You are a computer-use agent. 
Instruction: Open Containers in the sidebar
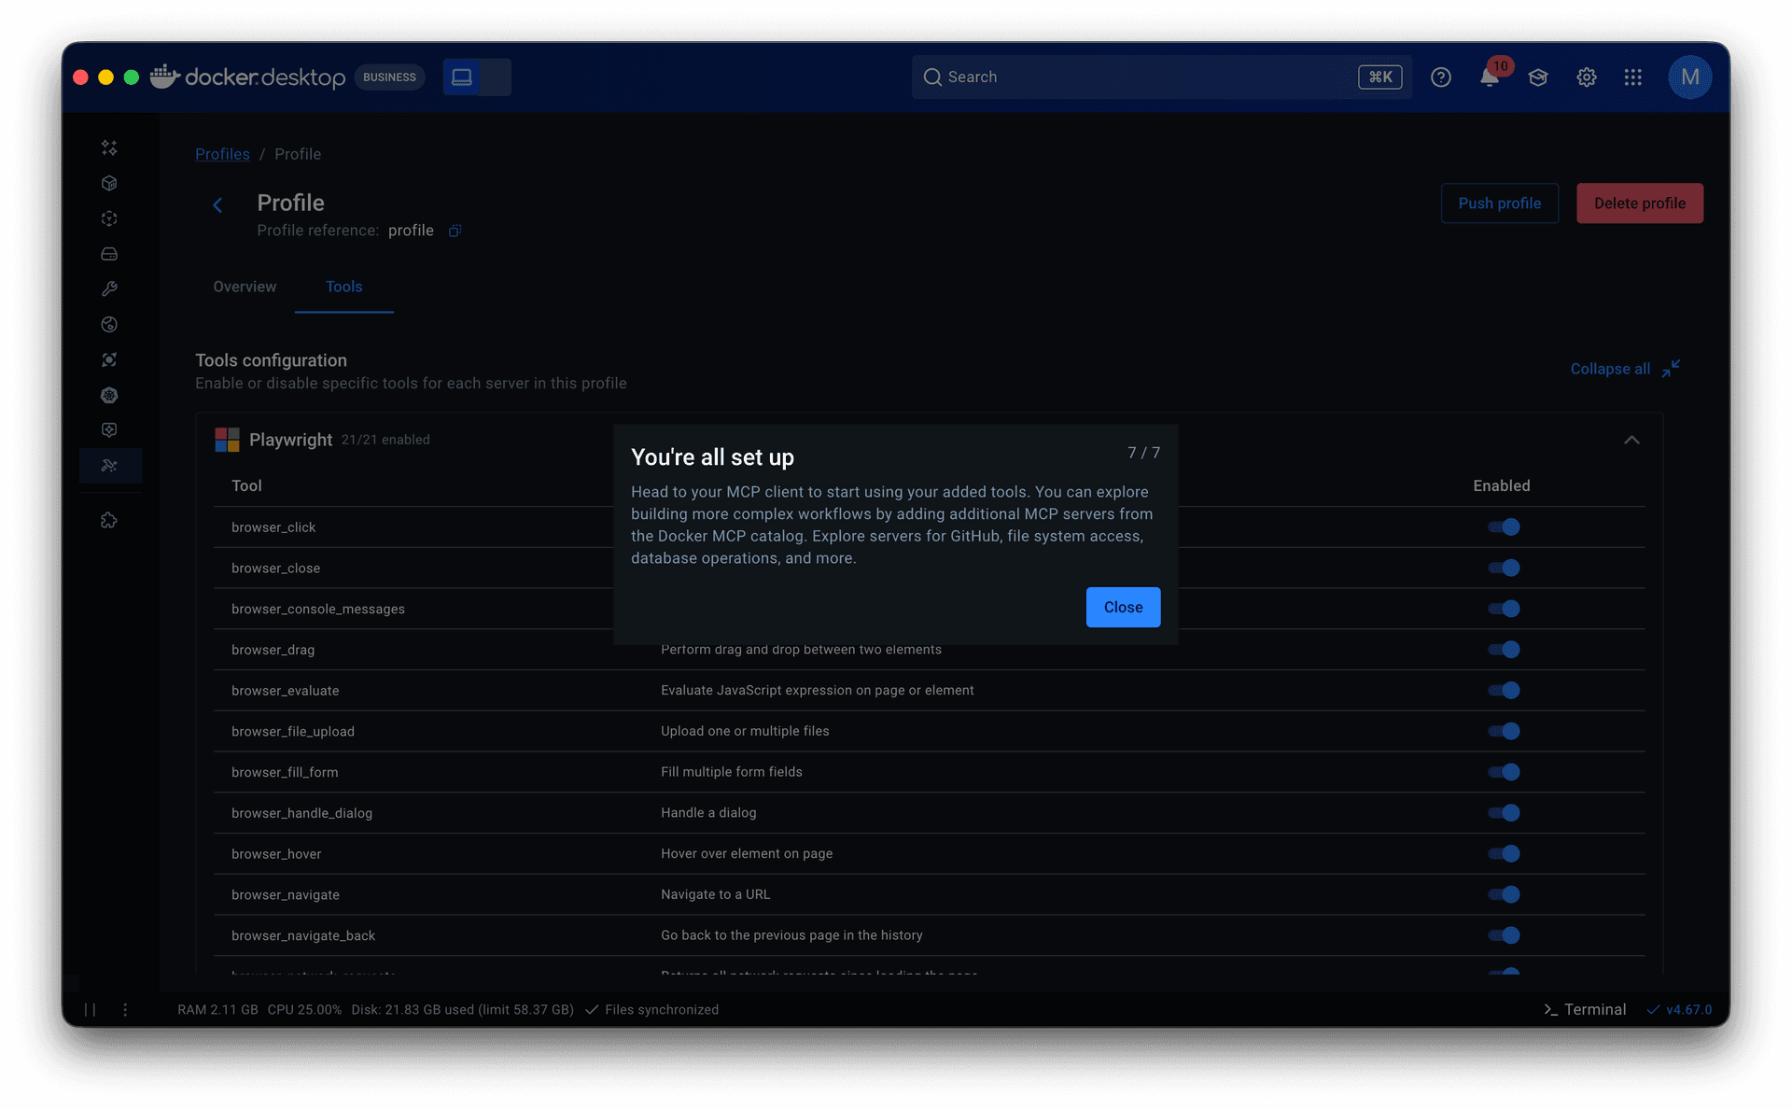pyautogui.click(x=109, y=183)
